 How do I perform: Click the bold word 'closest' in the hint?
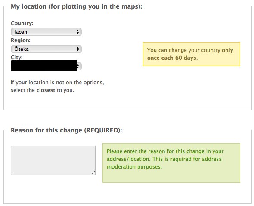tap(46, 90)
